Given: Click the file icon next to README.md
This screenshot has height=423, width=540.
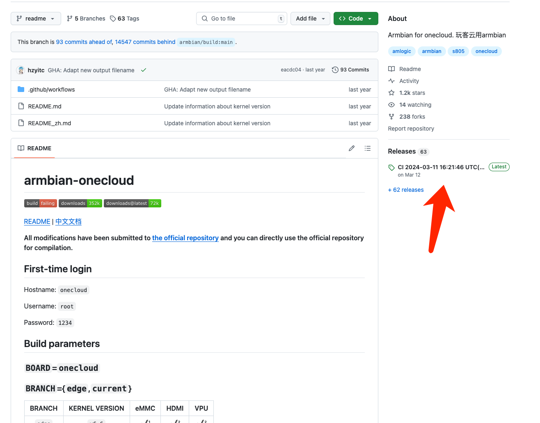Looking at the screenshot, I should point(21,106).
